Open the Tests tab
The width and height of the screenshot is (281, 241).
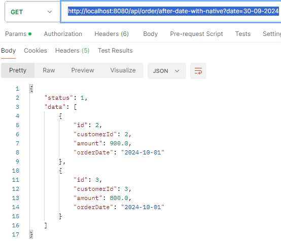243,34
